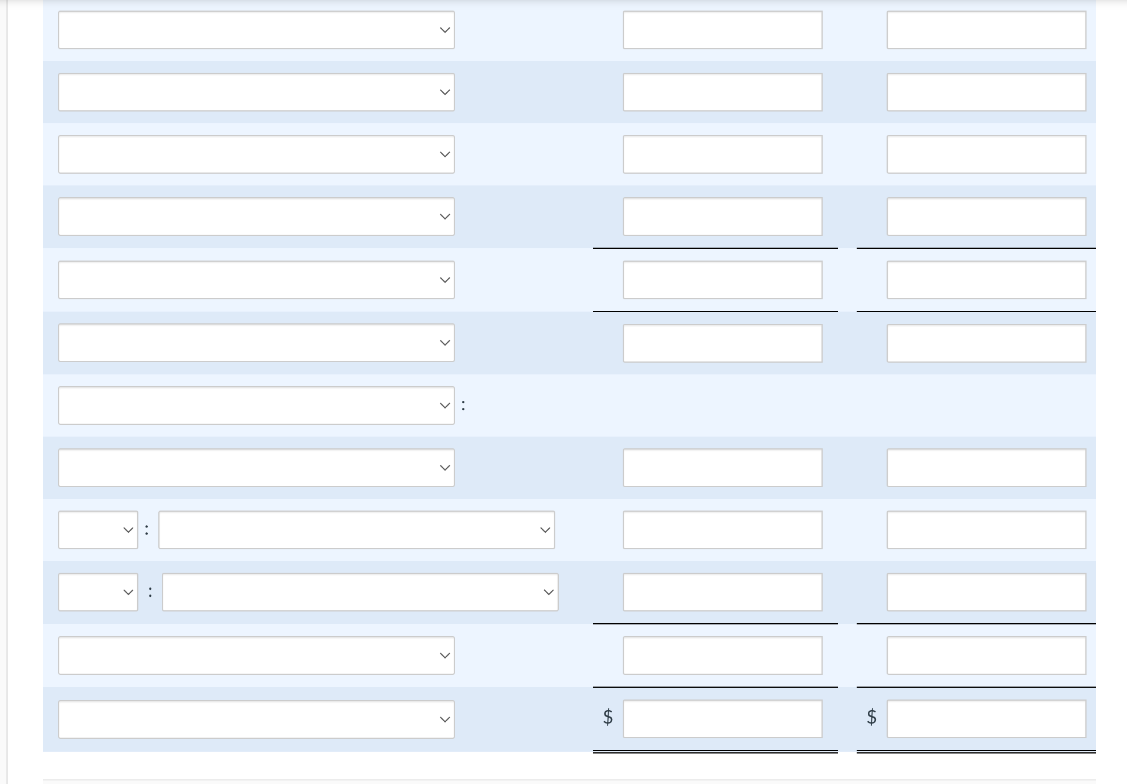Expand the sixth row account selector
Viewport: 1127px width, 784px height.
pyautogui.click(x=256, y=342)
